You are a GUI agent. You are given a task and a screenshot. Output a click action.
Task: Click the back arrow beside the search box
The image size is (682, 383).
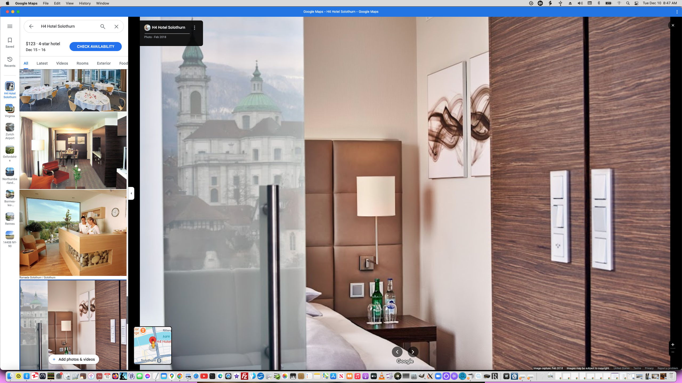pyautogui.click(x=31, y=26)
